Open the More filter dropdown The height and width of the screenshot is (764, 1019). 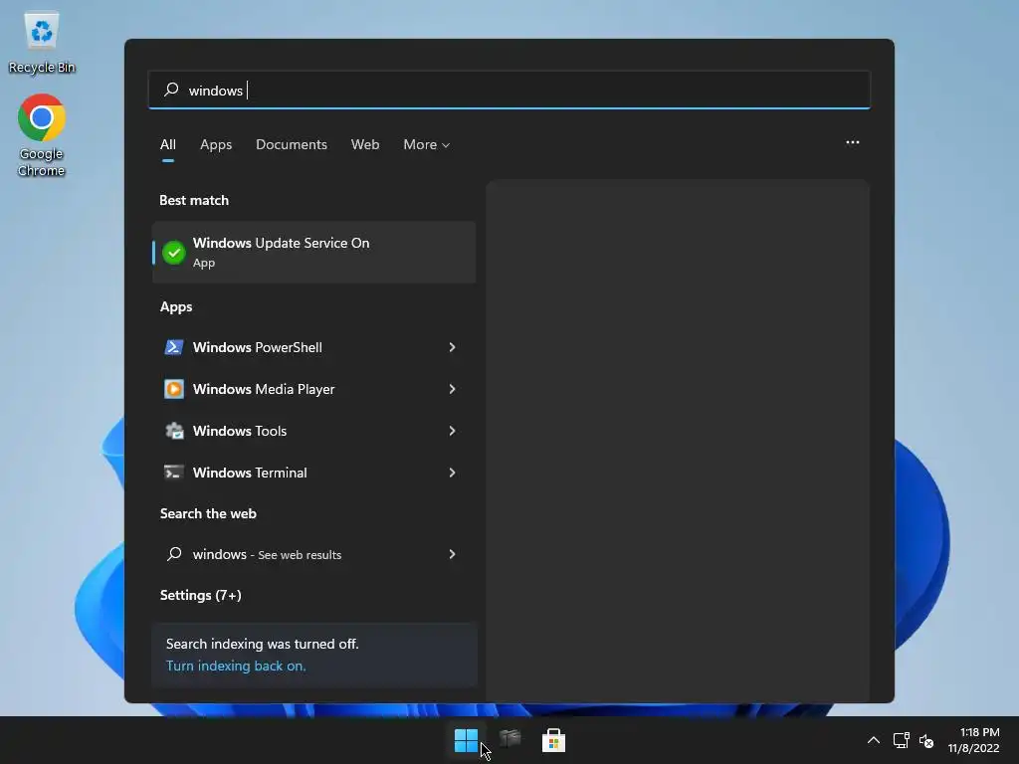point(426,145)
